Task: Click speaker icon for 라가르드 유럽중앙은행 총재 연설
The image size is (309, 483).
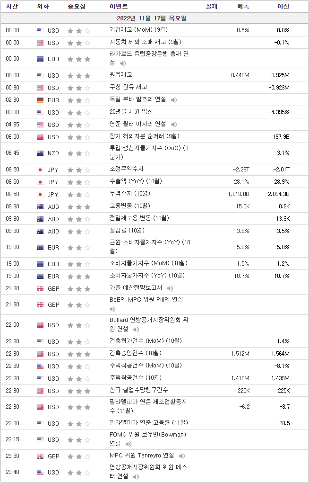Action: pos(123,63)
